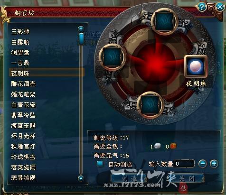The image size is (226, 195).
Task: Select the bottom material slot in the wheel
Action: (x=150, y=105)
